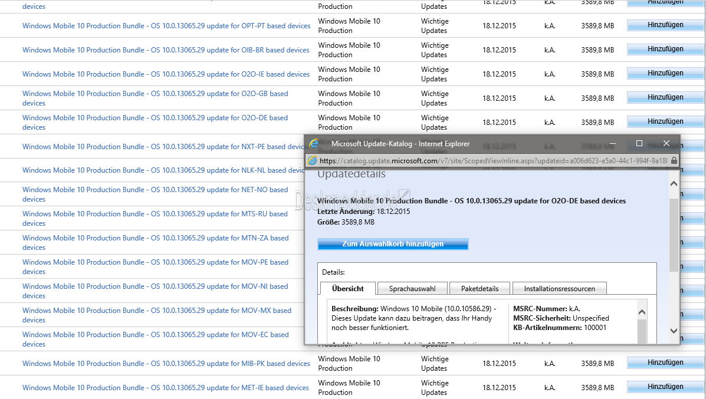
Task: Open the MIB-PK based devices update link
Action: click(166, 364)
